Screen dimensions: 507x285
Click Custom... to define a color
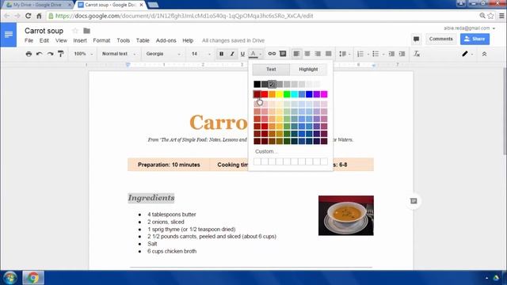pyautogui.click(x=266, y=151)
